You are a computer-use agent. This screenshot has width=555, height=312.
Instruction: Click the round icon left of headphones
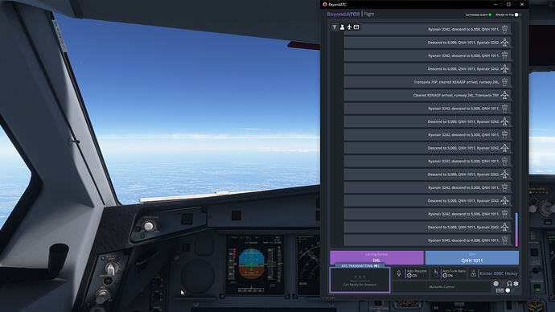(x=496, y=284)
